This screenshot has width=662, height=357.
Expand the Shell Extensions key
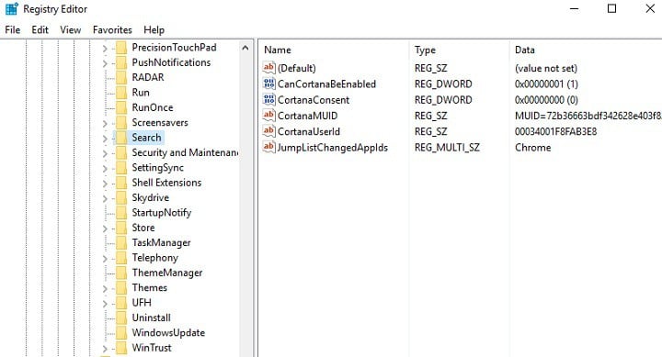105,184
